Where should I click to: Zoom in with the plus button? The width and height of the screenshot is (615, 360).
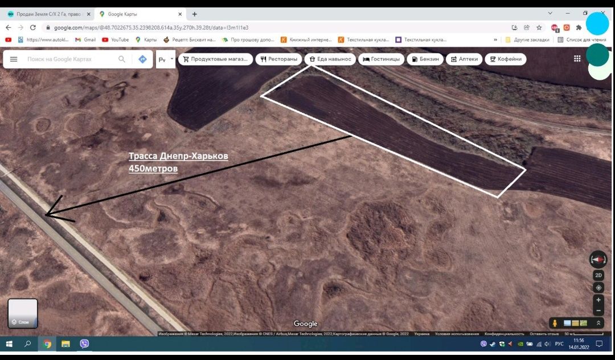point(598,300)
